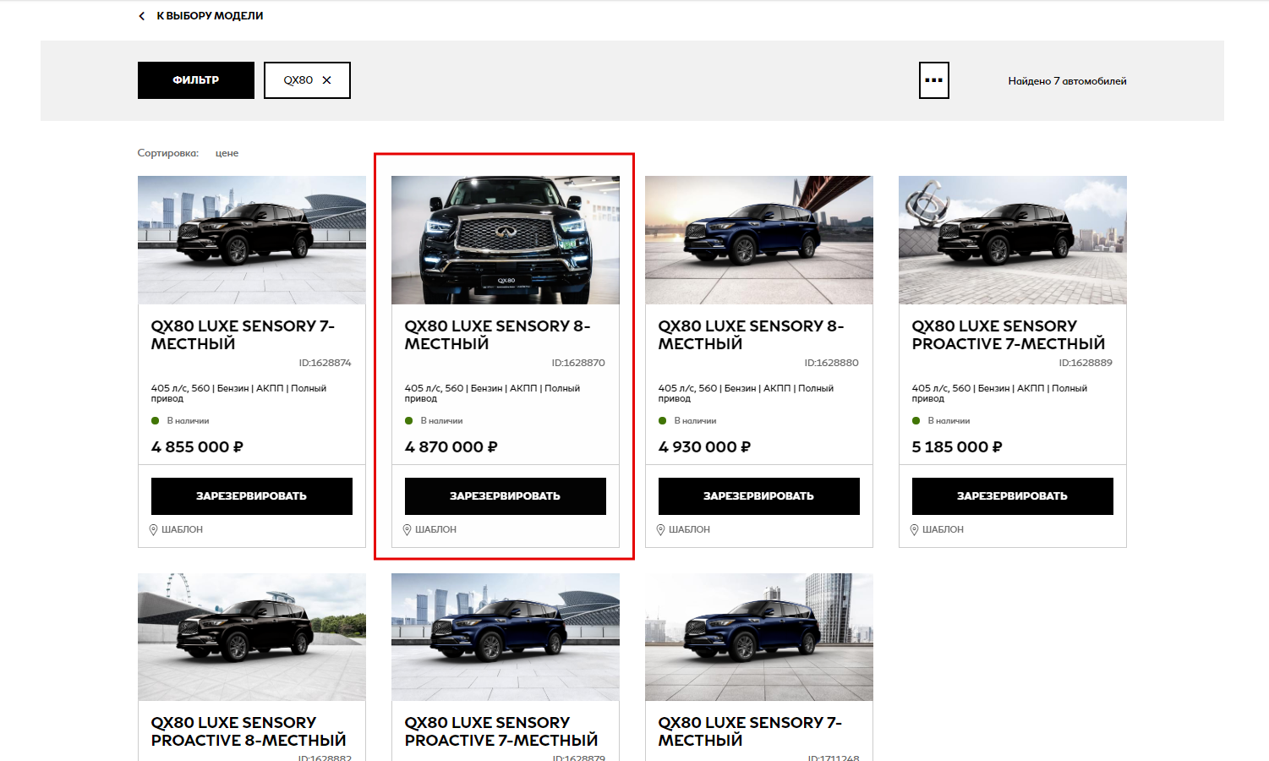Reserve the car priced 4 855 000 ₽
The height and width of the screenshot is (761, 1269).
pos(252,496)
